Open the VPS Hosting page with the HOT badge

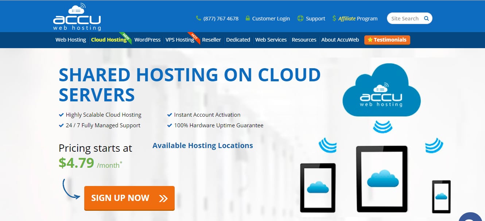180,40
